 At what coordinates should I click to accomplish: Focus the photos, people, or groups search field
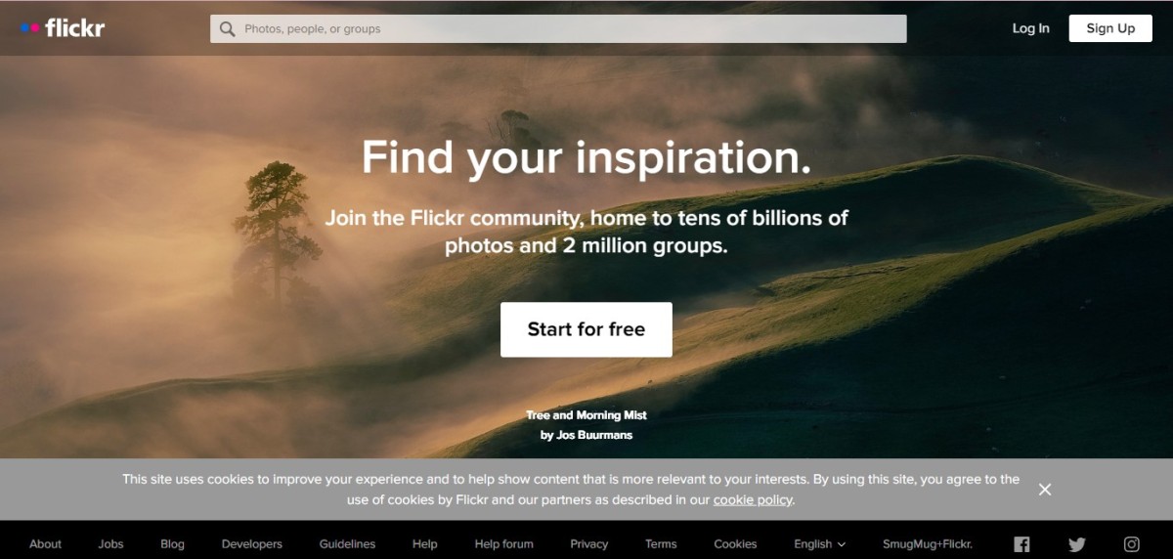[558, 29]
